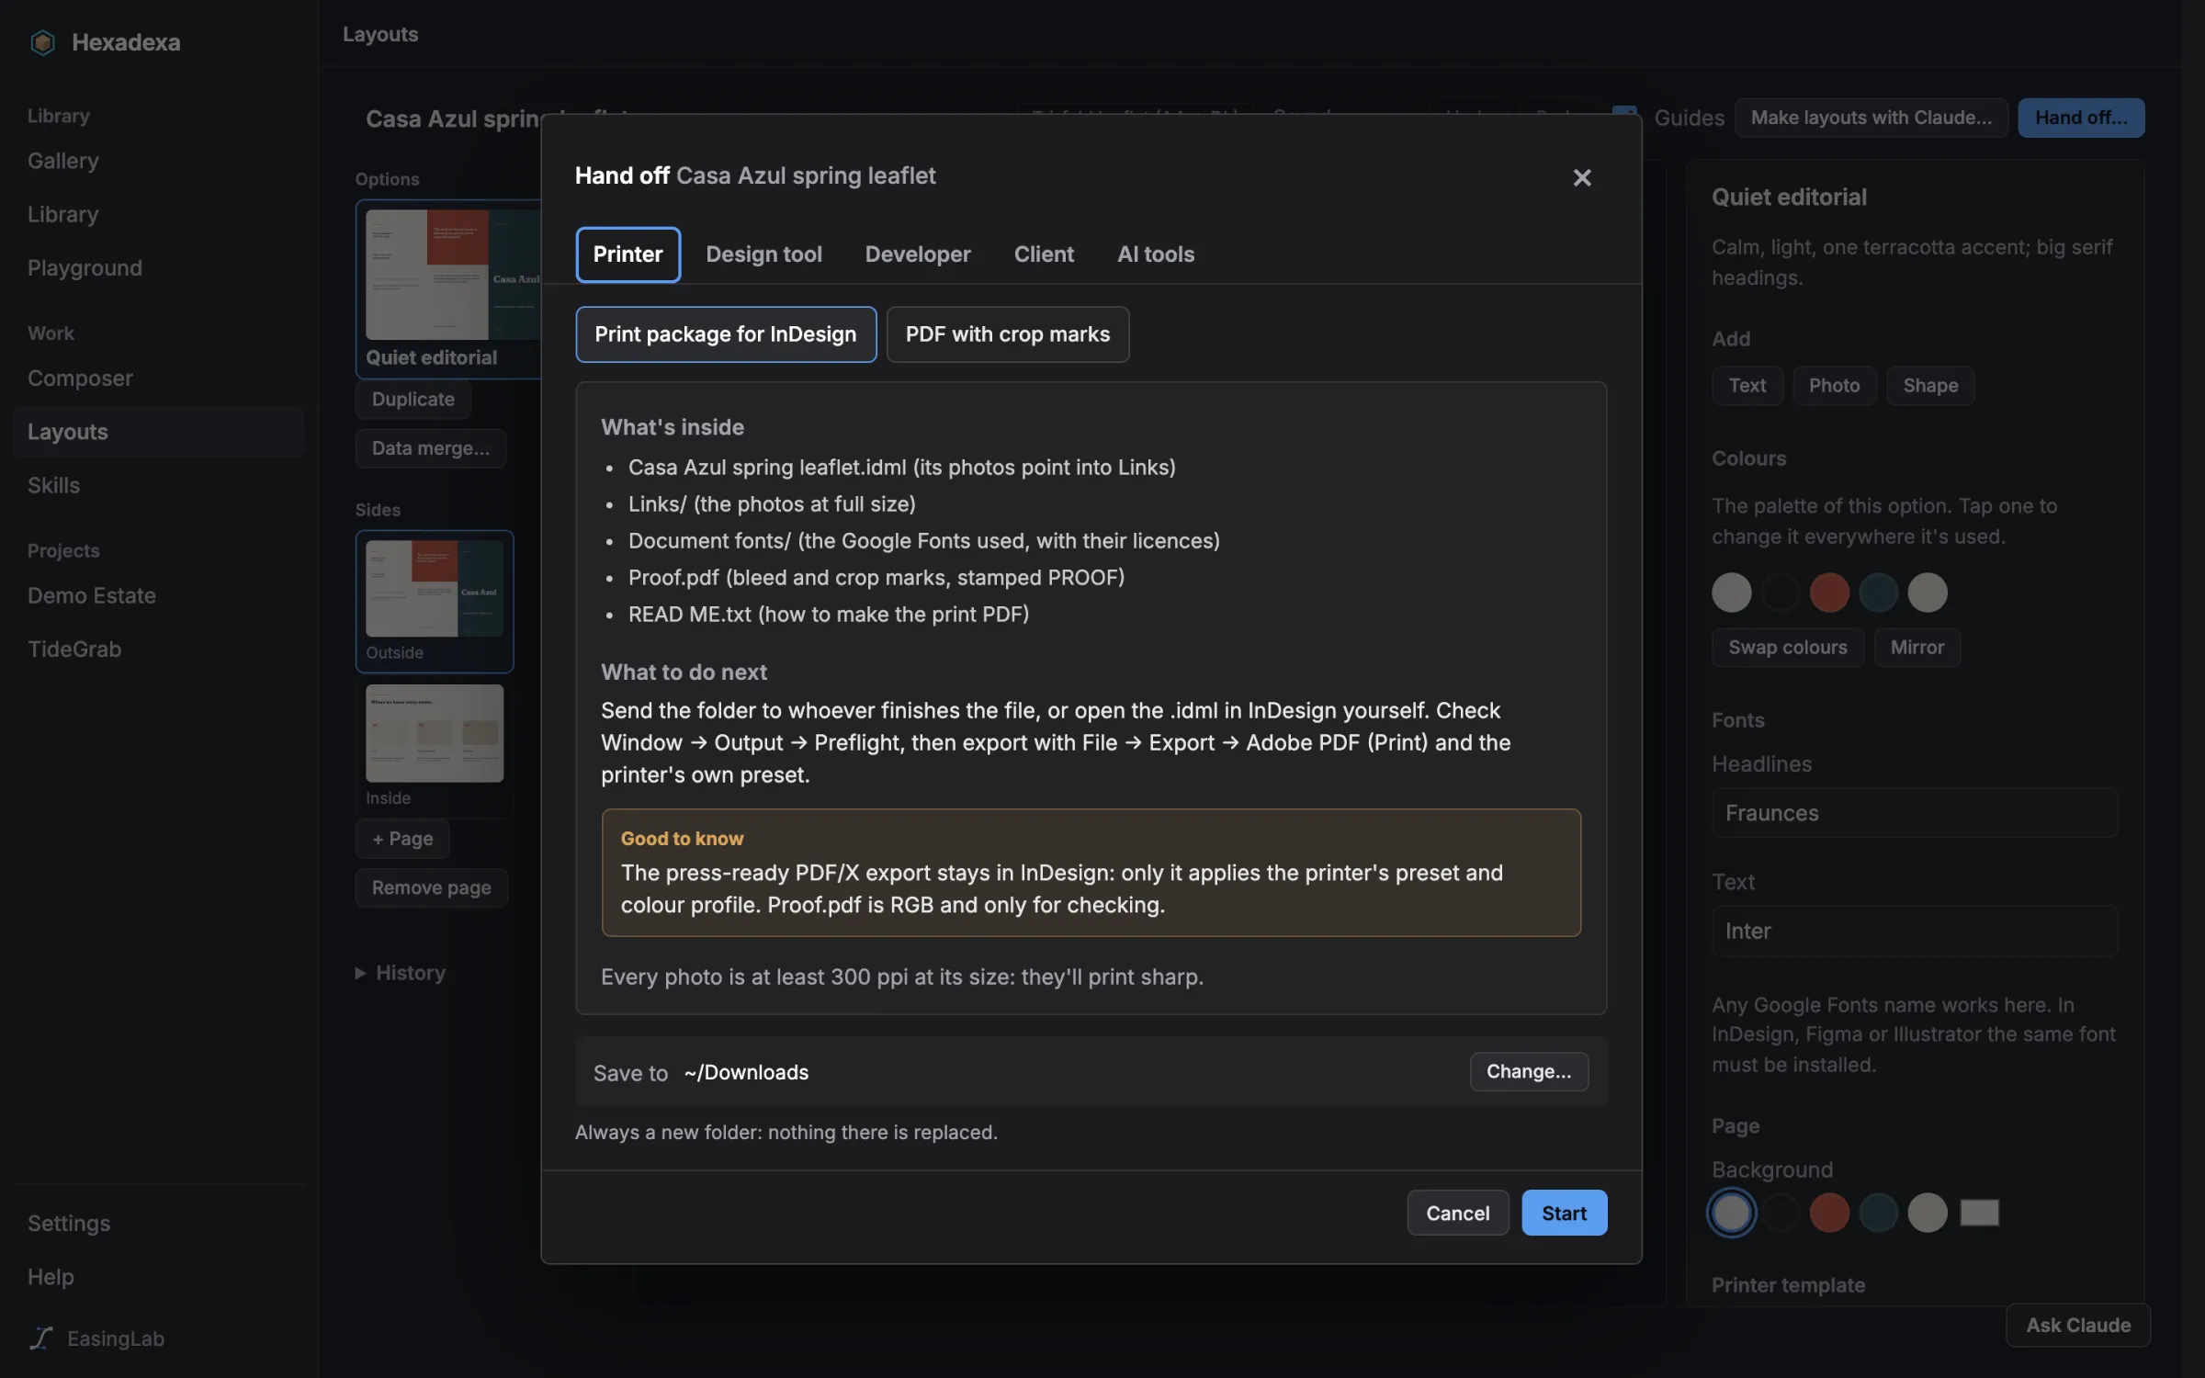Click Remove page
This screenshot has height=1378, width=2205.
coord(431,887)
